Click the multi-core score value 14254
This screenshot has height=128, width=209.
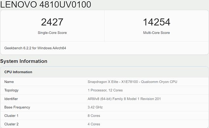(156, 22)
